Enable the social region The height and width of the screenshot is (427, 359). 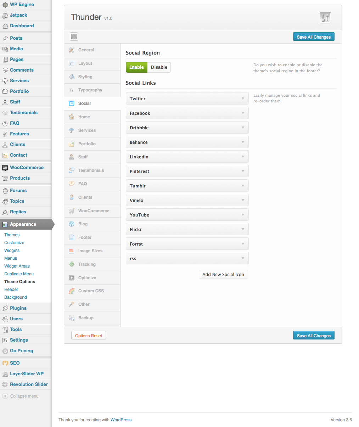tap(136, 67)
